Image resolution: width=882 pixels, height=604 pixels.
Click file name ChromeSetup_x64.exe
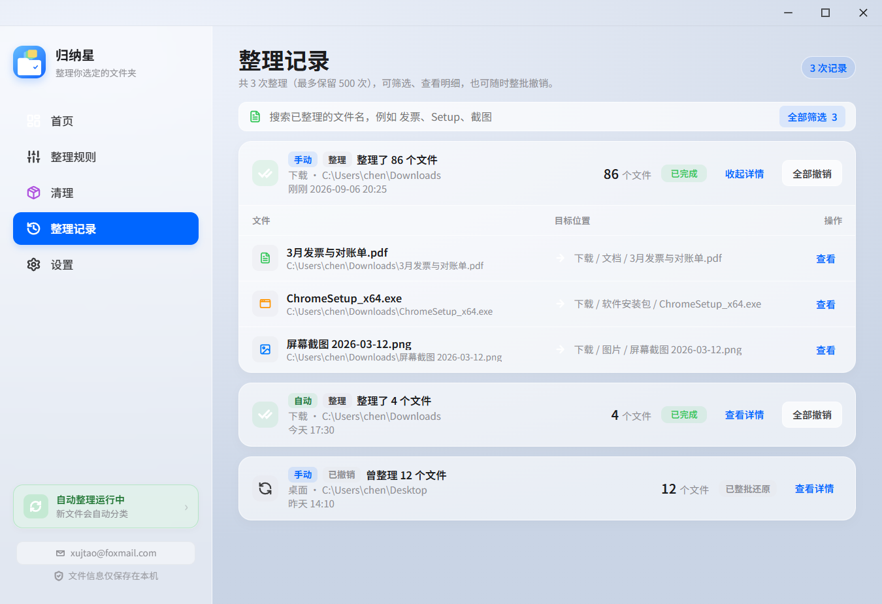(x=344, y=298)
